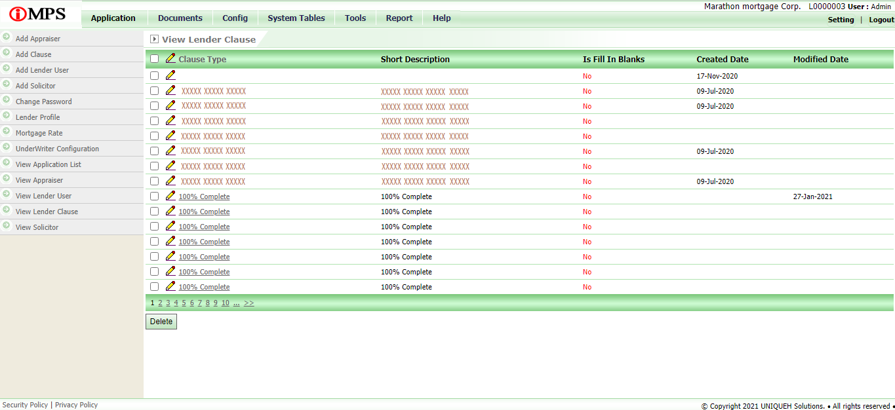895x410 pixels.
Task: Open the Report menu
Action: tap(399, 18)
